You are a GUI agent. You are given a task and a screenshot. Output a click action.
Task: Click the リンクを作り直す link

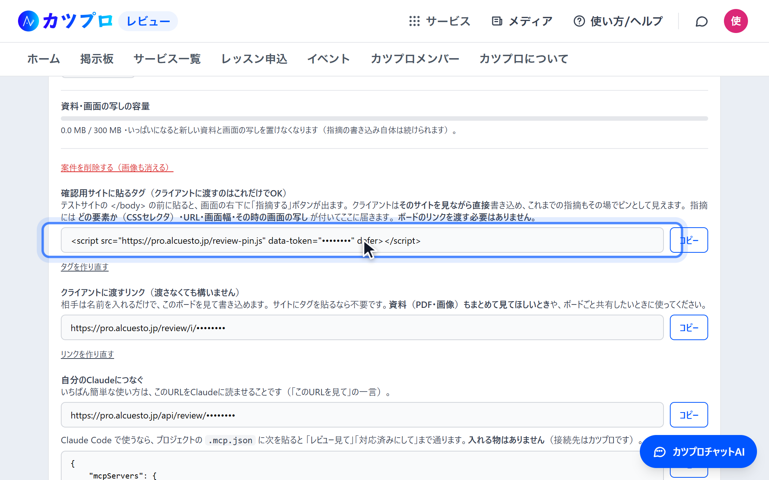87,354
